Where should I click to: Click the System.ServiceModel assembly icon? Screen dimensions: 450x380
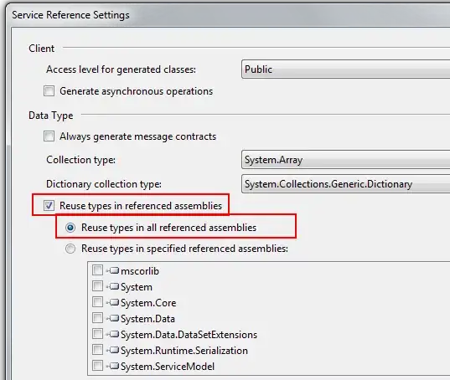click(114, 366)
